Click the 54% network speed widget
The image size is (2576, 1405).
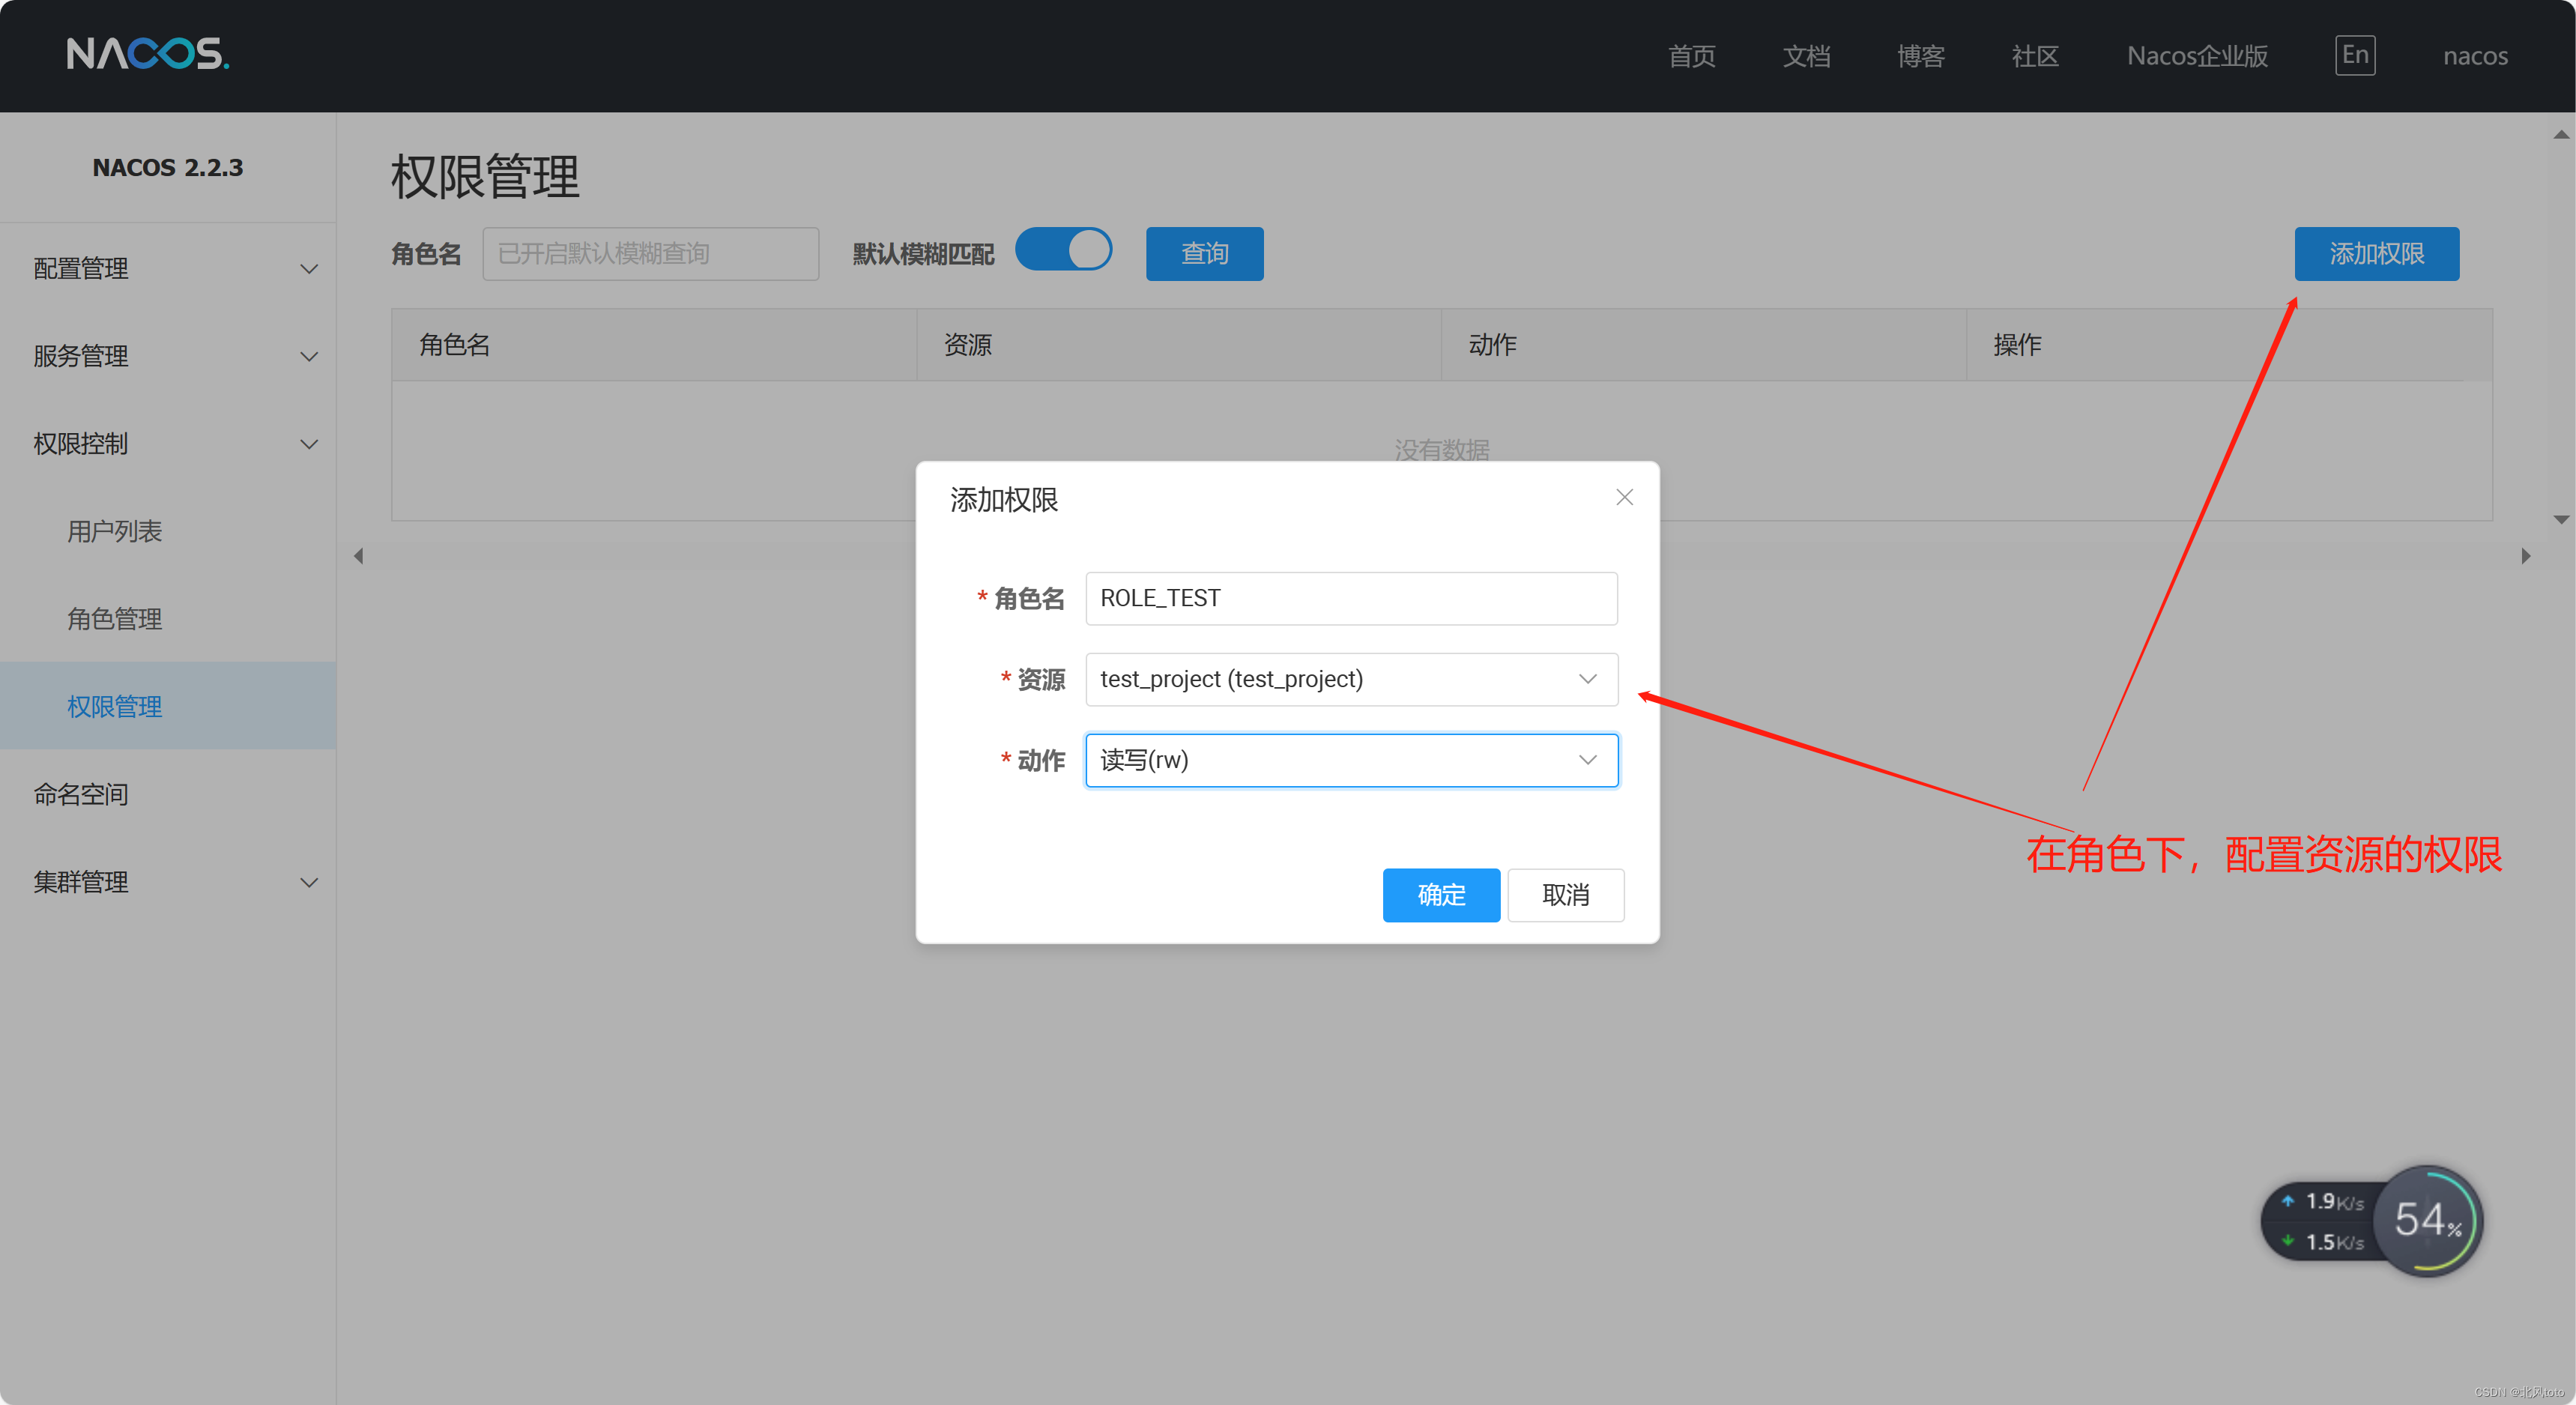[2371, 1221]
